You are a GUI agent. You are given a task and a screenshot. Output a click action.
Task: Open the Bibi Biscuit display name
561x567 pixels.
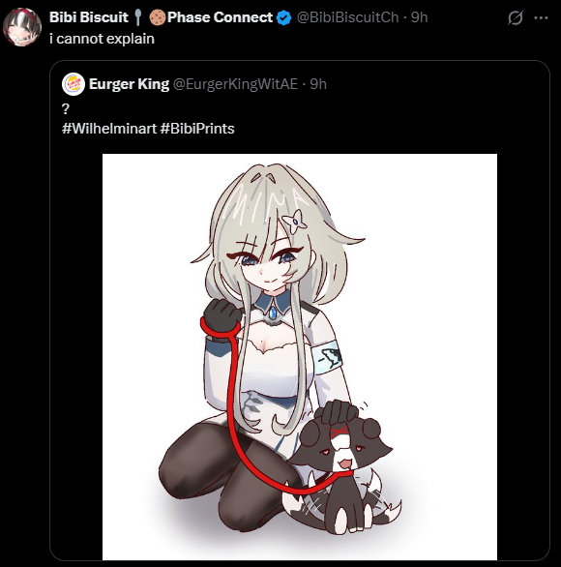[89, 17]
